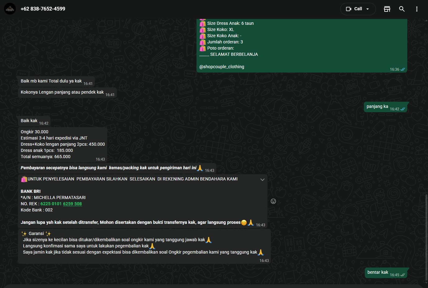This screenshot has width=428, height=288.
Task: Click read-receipt ticks on 16:36 order message
Action: tap(403, 69)
